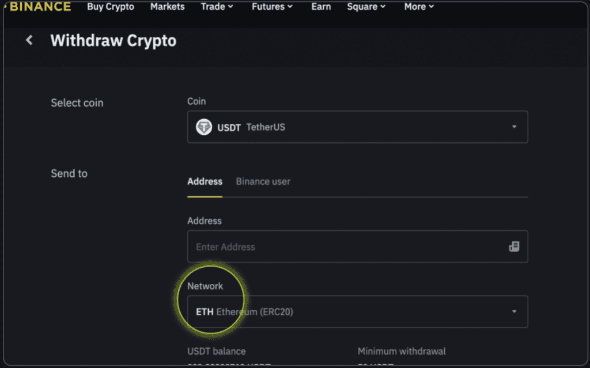Click the chevron next to More
590x368 pixels.
click(432, 7)
